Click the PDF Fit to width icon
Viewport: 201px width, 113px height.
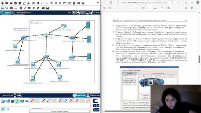point(143,8)
